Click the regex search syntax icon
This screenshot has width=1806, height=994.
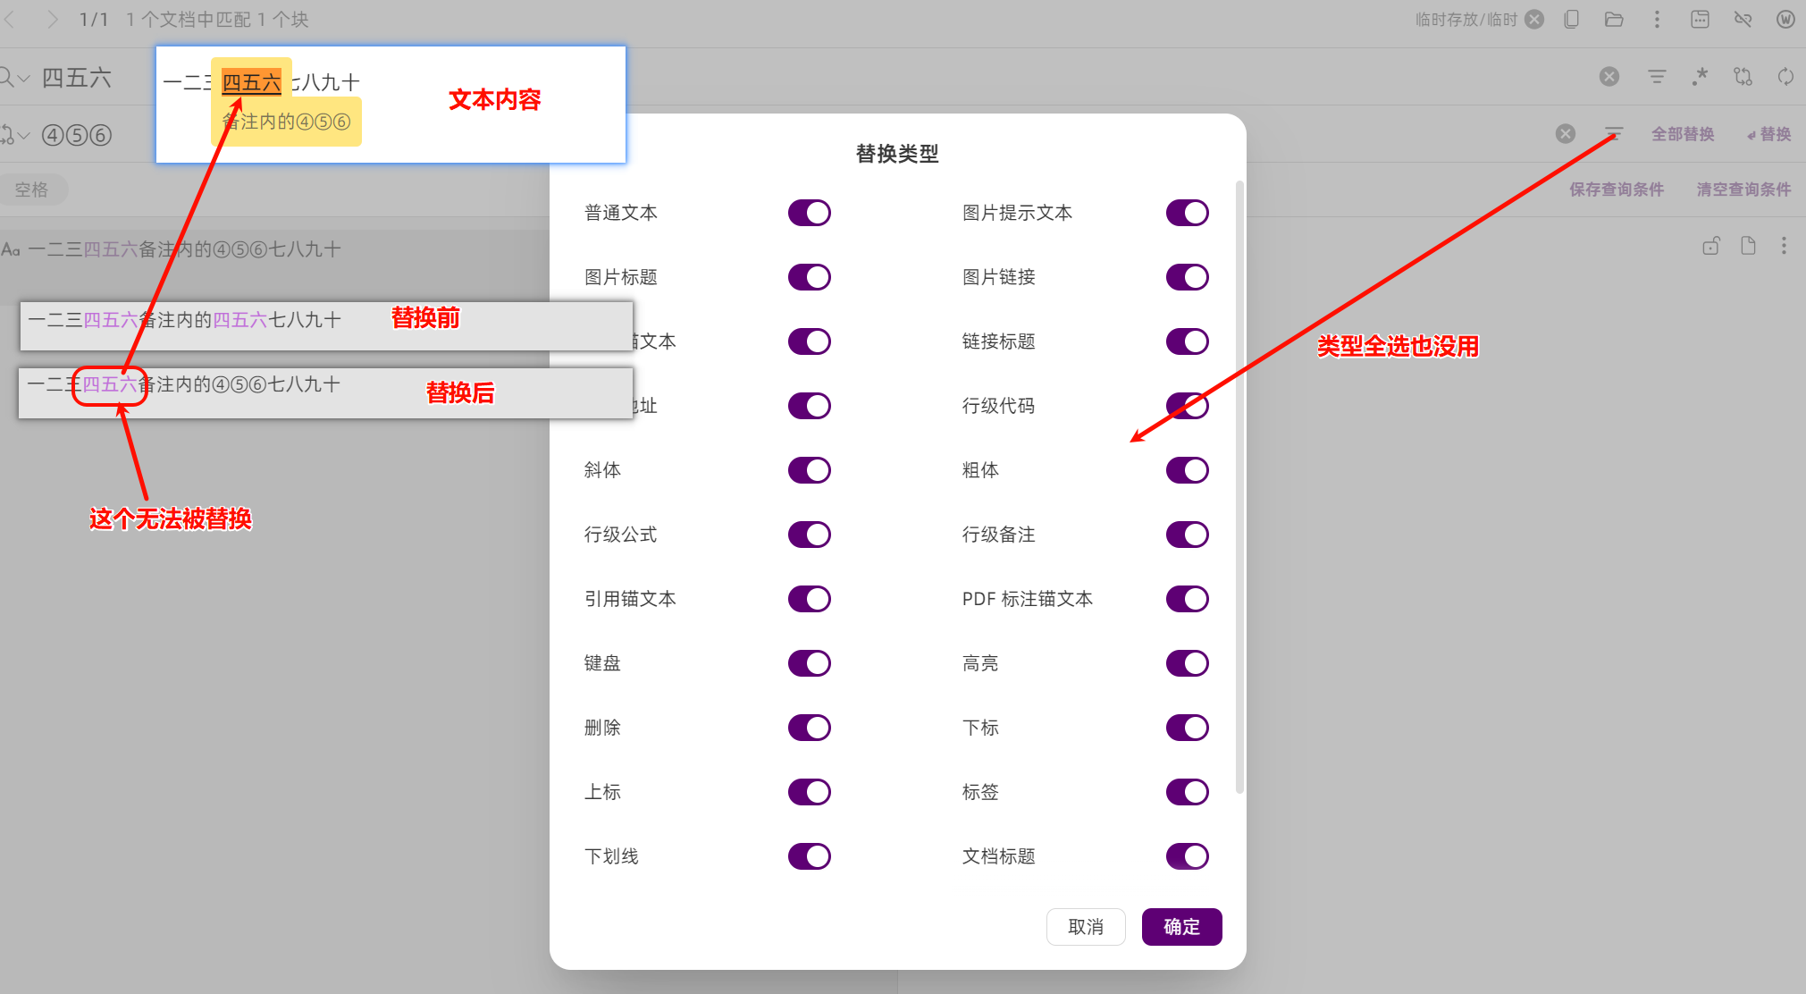point(1700,77)
